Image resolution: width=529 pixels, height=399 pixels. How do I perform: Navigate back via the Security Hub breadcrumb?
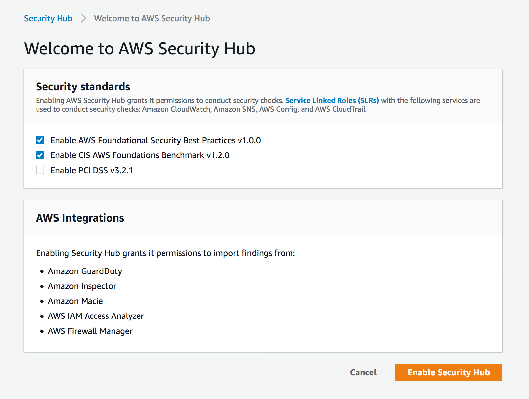(48, 18)
